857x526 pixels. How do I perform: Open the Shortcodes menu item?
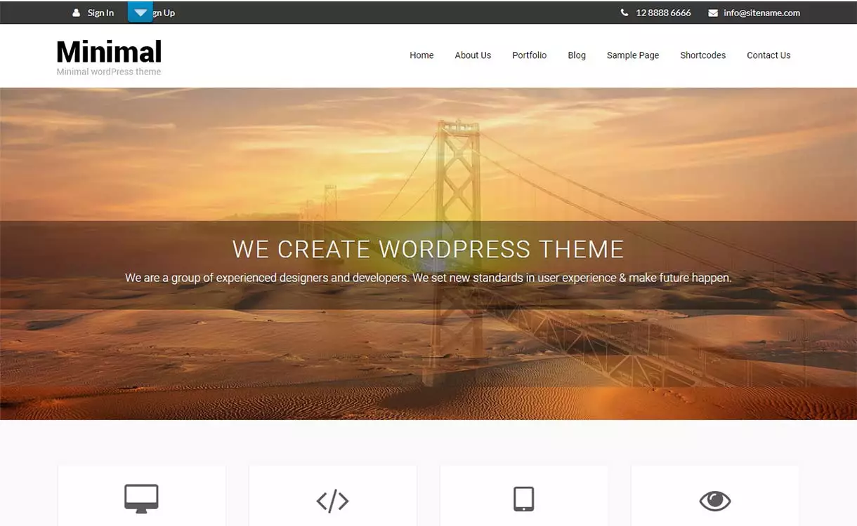tap(702, 55)
